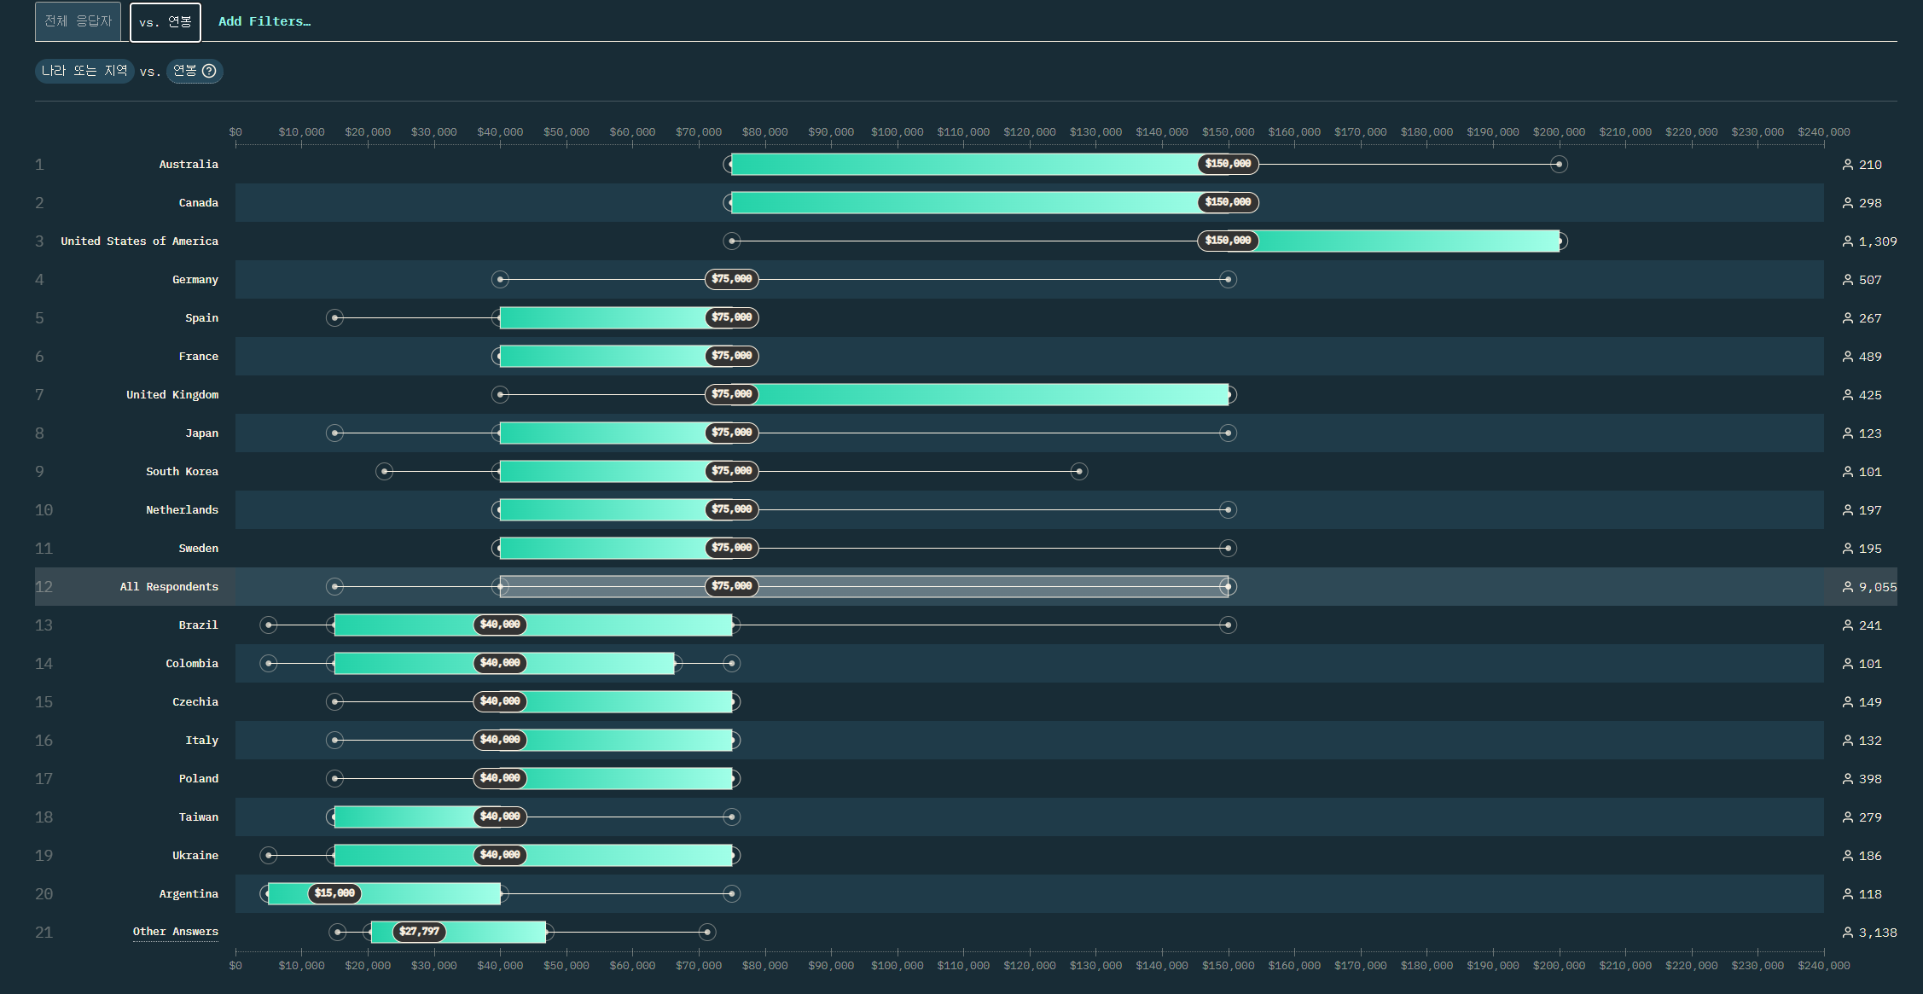Open the 나라 또는 지역 selector pill
This screenshot has width=1923, height=994.
click(84, 71)
